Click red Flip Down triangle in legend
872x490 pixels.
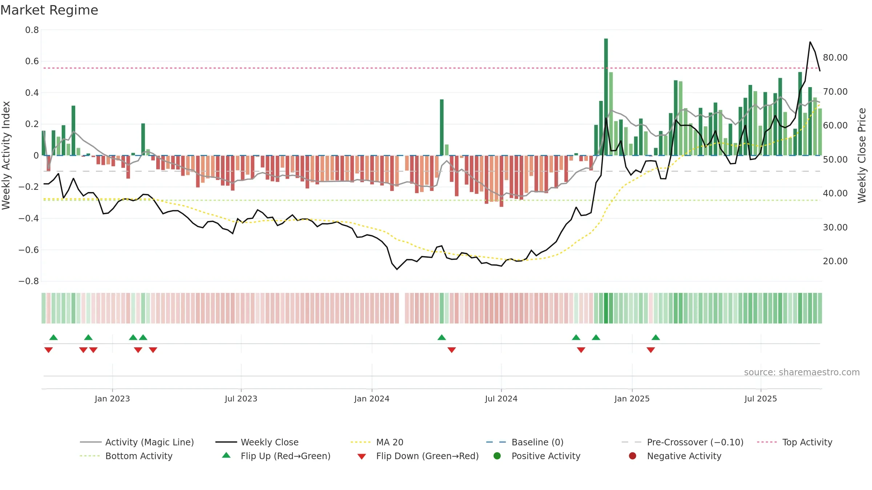(362, 456)
